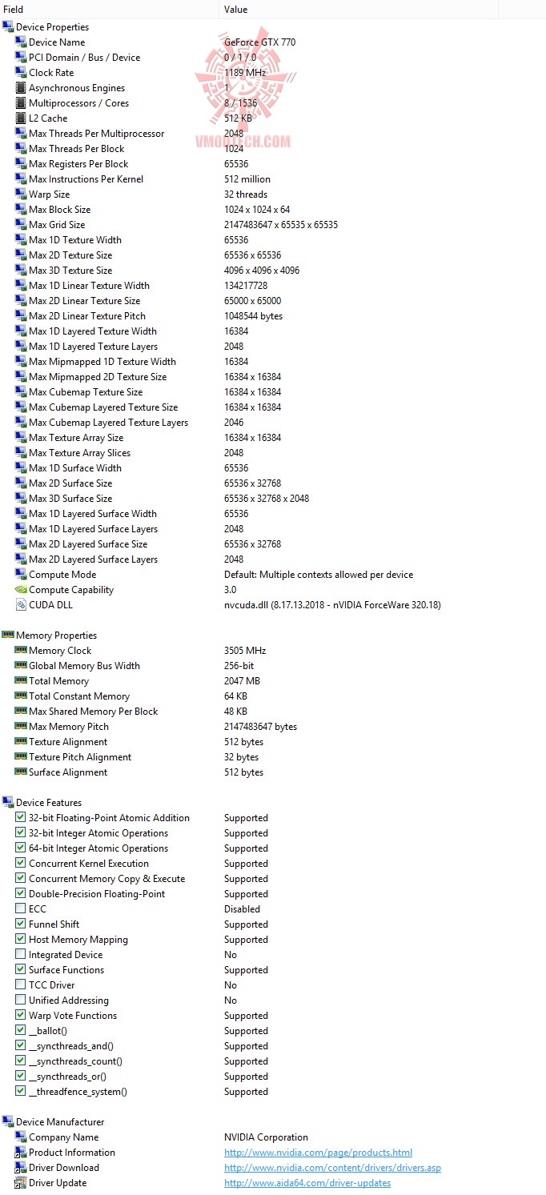The height and width of the screenshot is (1195, 546).
Task: Select the Max Texture Array Slices row
Action: click(273, 453)
